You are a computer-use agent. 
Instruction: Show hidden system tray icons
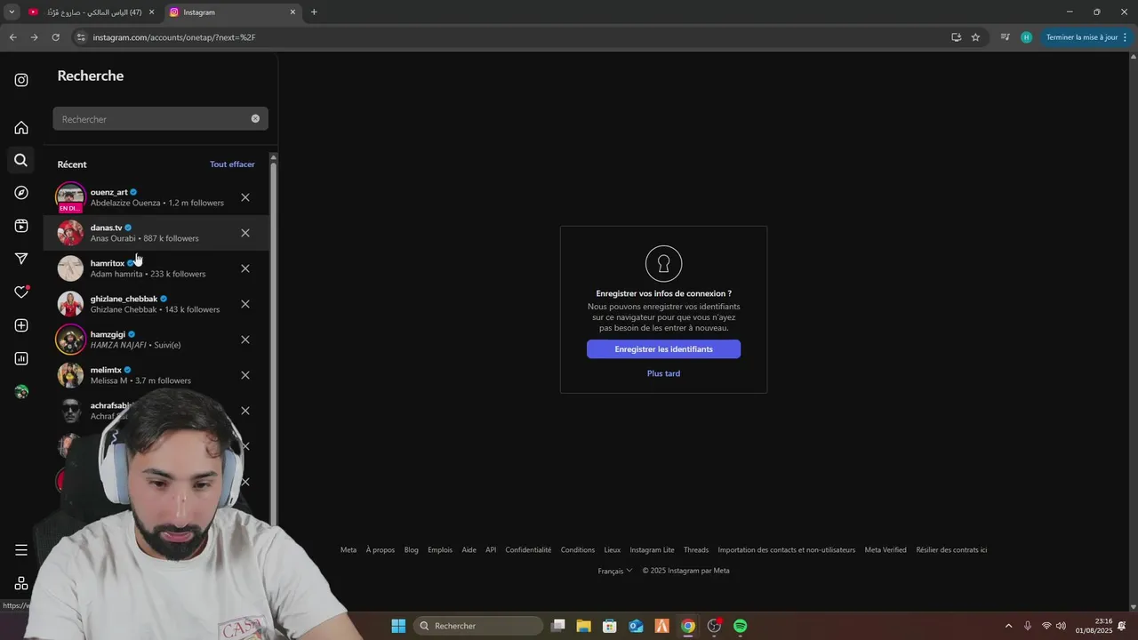pos(1008,626)
